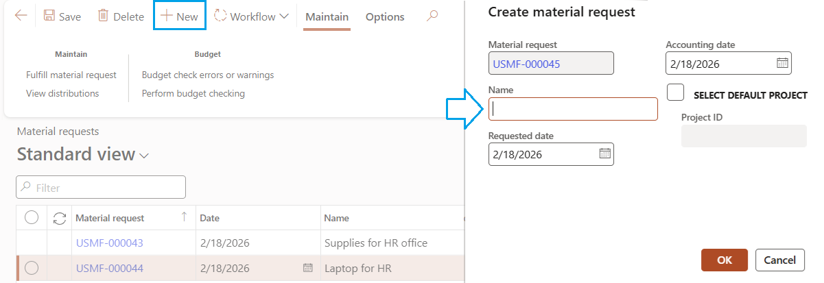Toggle the select-all rows circle in header
This screenshot has height=283, width=824.
coord(32,218)
